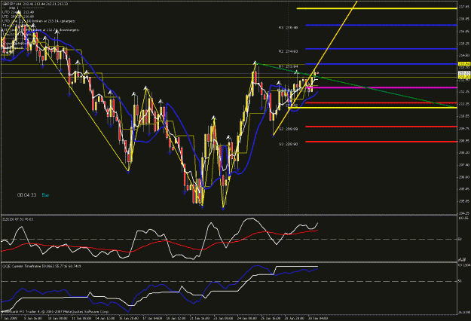Select the S3 208.90 pivot label
Image resolution: width=471 pixels, height=321 pixels.
tap(288, 144)
